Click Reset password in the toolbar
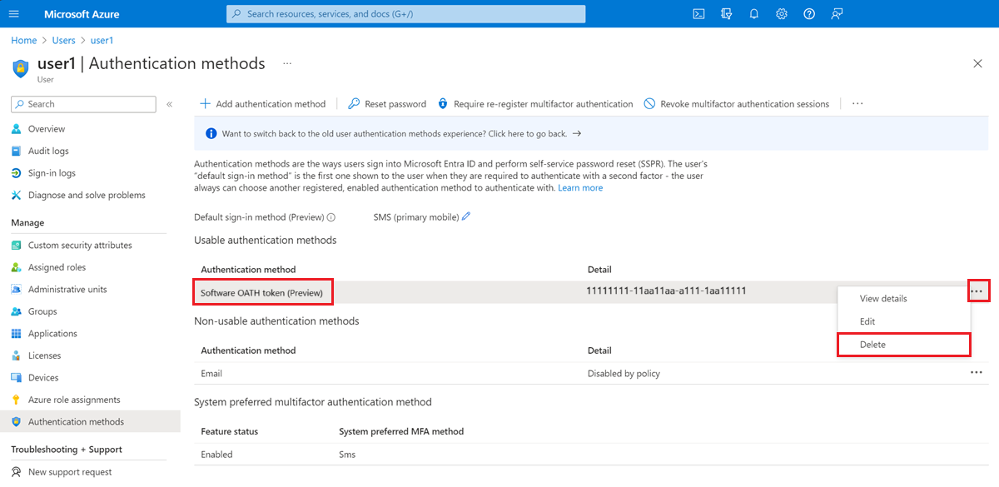Viewport: 999px width, 487px height. click(386, 103)
